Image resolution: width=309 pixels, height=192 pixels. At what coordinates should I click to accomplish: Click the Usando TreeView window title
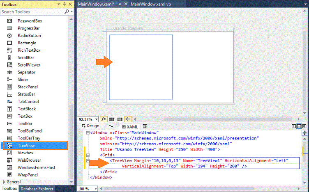pos(128,28)
